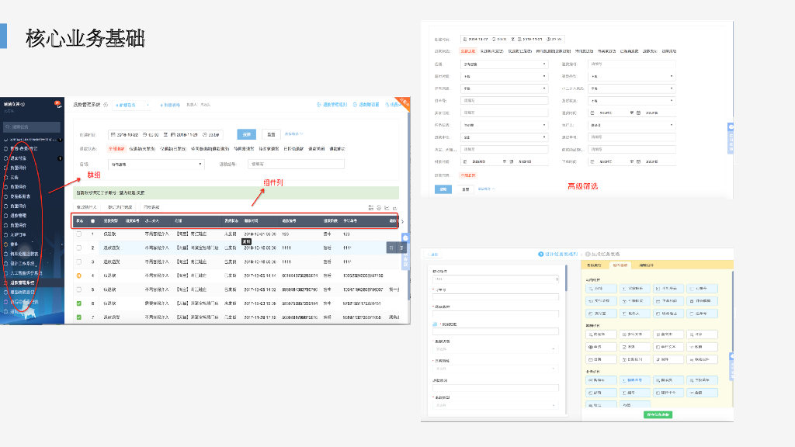Toggle the select-all checkbox in the table header
Viewport: 795px width, 447px height.
[93, 221]
